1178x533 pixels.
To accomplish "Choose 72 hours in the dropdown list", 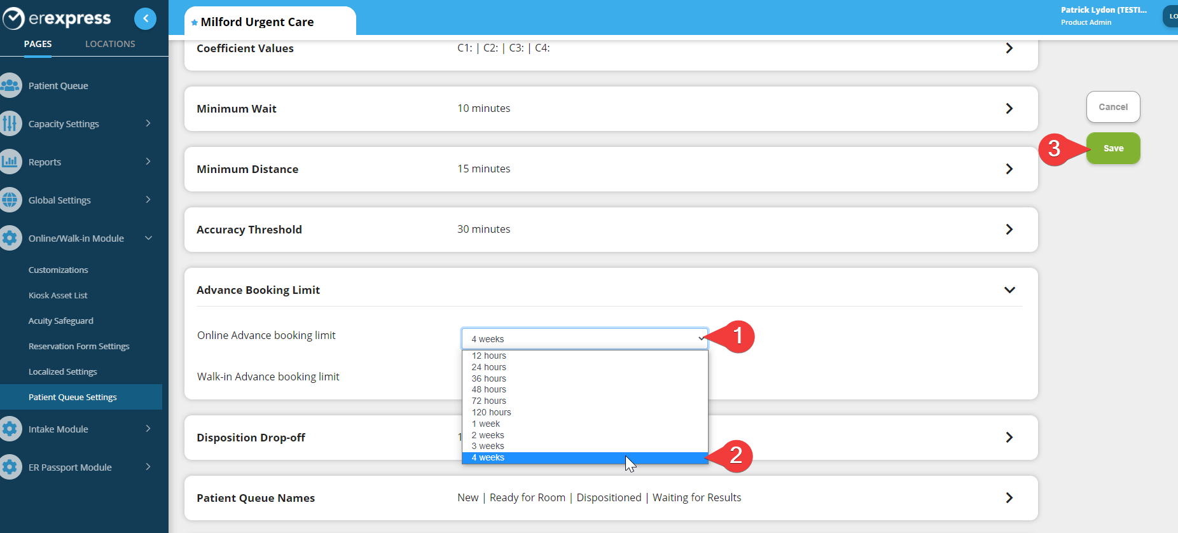I will (489, 401).
